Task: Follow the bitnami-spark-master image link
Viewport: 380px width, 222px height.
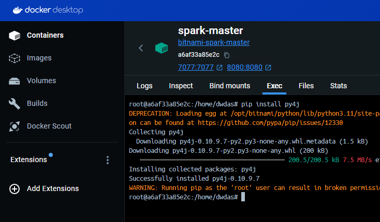Action: click(x=214, y=42)
